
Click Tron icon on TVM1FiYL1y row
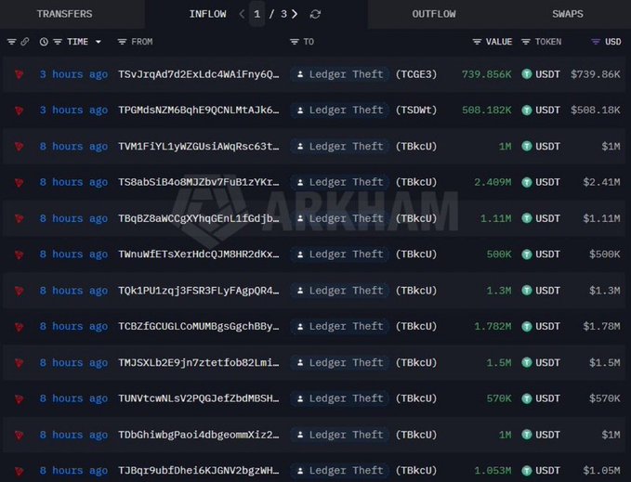[19, 147]
